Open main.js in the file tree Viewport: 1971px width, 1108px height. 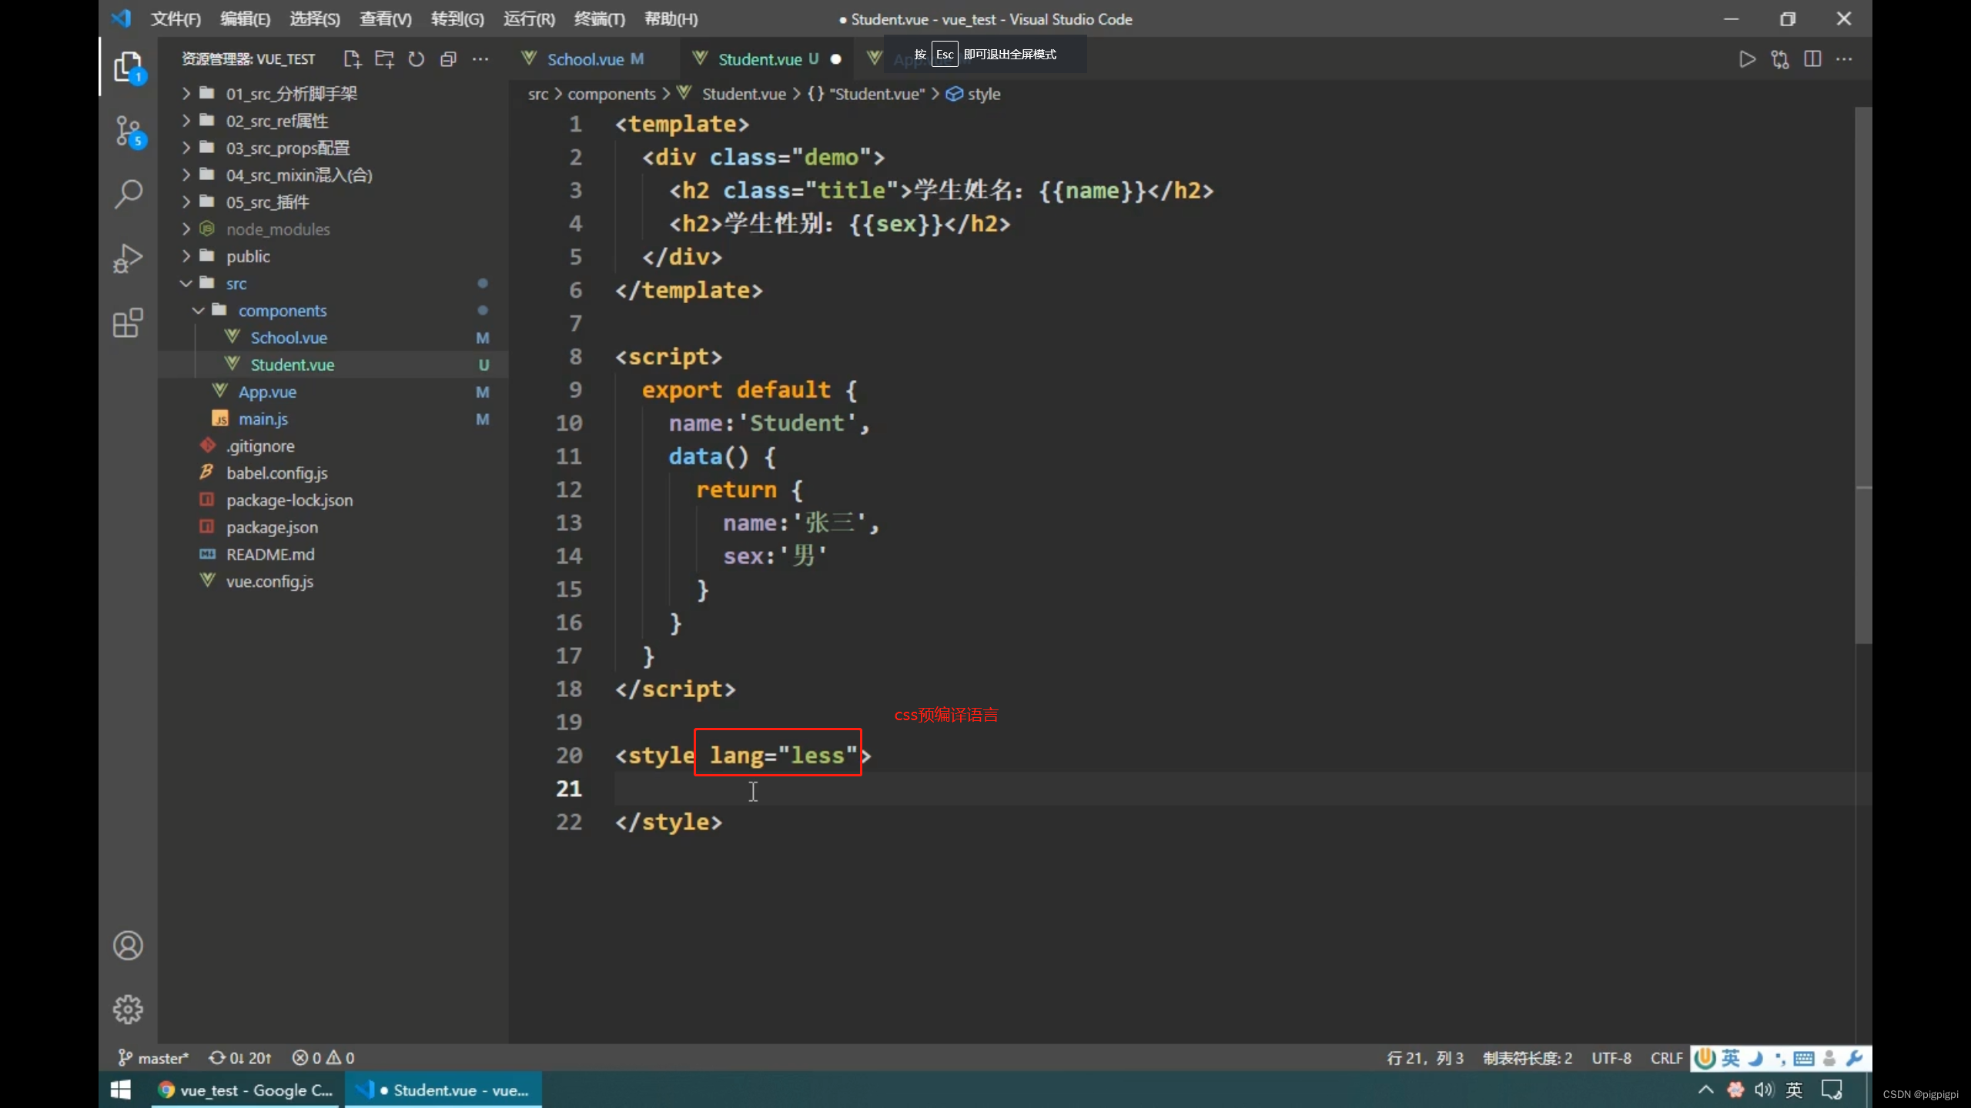(333, 419)
